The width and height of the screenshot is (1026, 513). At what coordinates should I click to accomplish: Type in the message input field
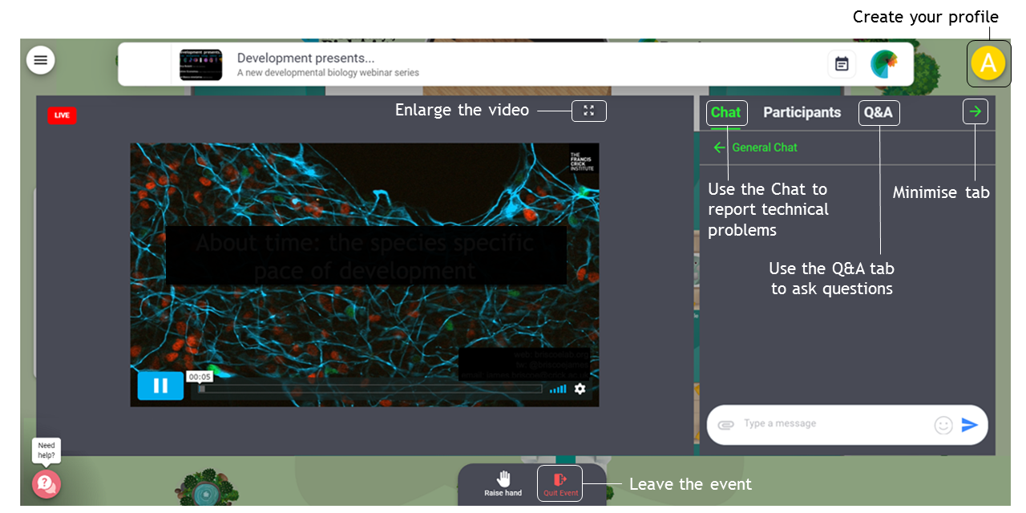point(834,424)
